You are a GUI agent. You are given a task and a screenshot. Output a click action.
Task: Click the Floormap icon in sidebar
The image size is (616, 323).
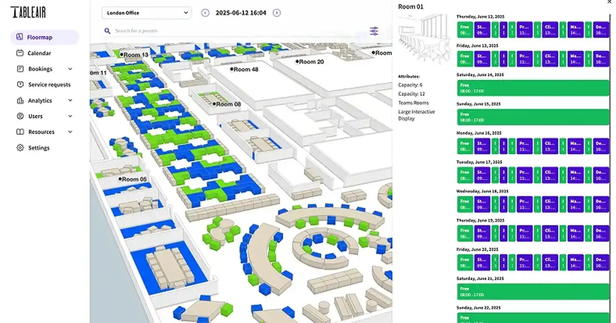[19, 37]
